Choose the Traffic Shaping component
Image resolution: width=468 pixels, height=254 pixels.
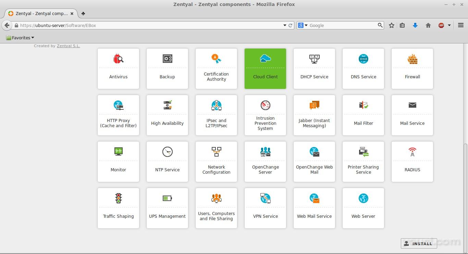pos(118,208)
